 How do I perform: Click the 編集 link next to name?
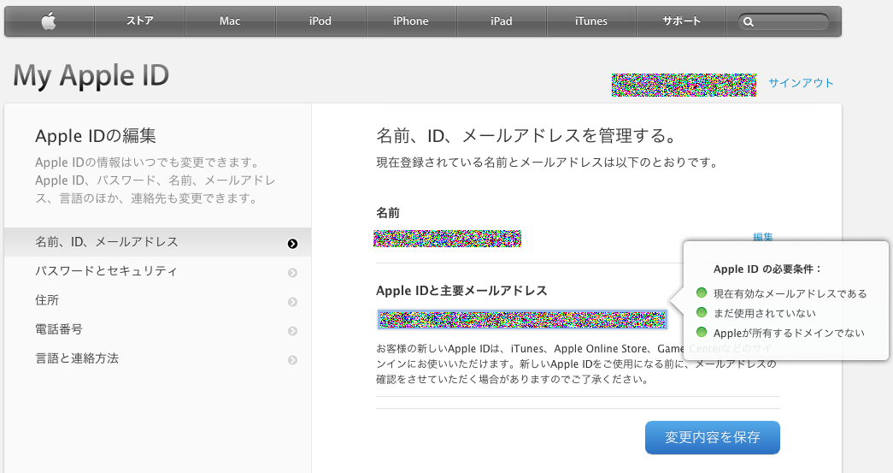762,237
